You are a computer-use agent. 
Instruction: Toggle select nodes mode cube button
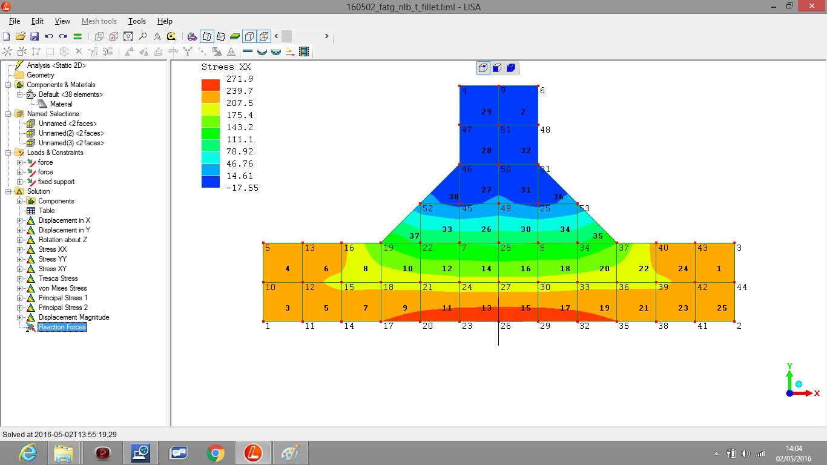(x=483, y=68)
